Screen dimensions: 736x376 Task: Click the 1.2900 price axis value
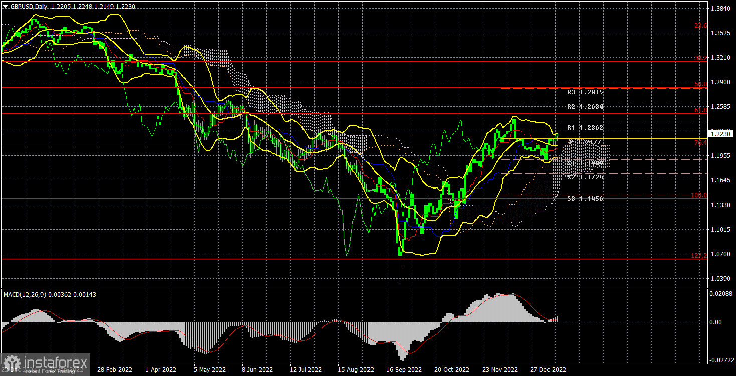721,82
